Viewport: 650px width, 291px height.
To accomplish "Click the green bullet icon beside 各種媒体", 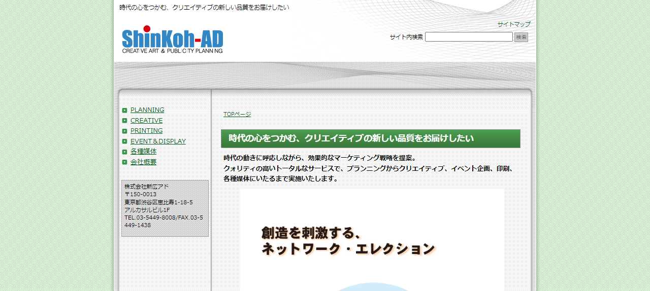I will click(125, 152).
